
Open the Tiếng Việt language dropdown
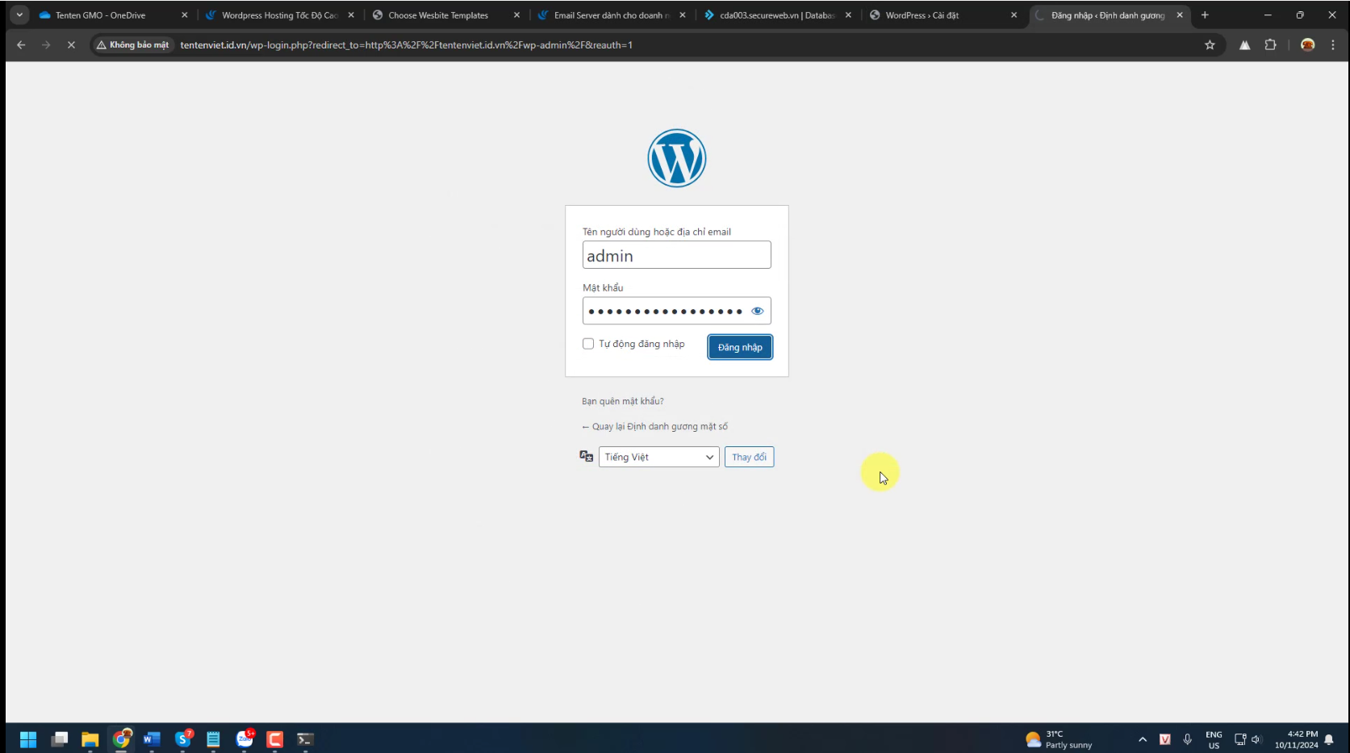point(658,457)
